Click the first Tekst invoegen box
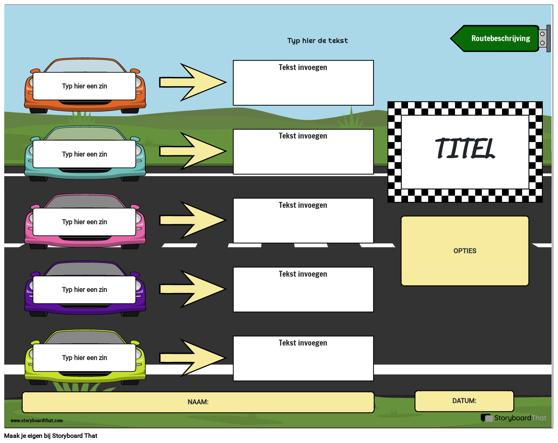The width and height of the screenshot is (558, 443). (303, 83)
